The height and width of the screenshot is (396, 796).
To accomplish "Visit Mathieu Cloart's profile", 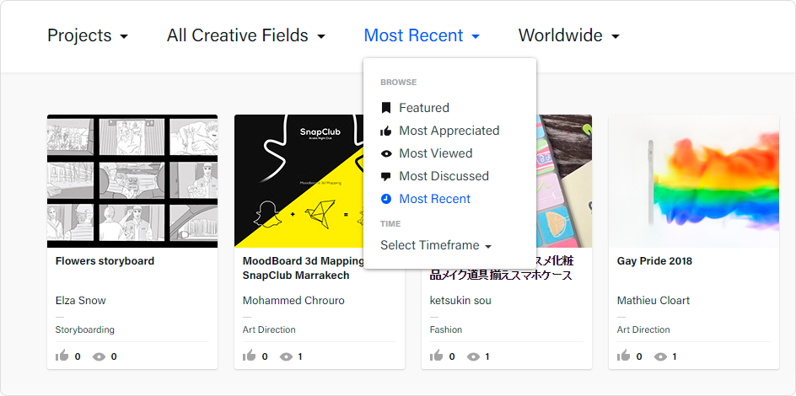I will [x=653, y=301].
